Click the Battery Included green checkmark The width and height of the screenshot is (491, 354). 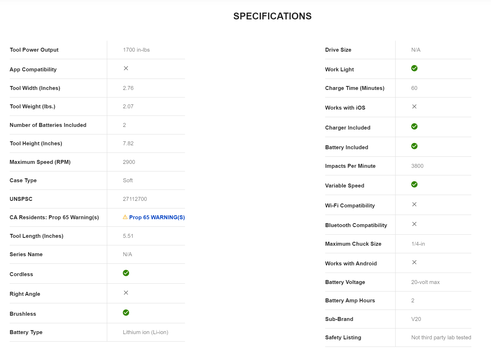coord(414,146)
